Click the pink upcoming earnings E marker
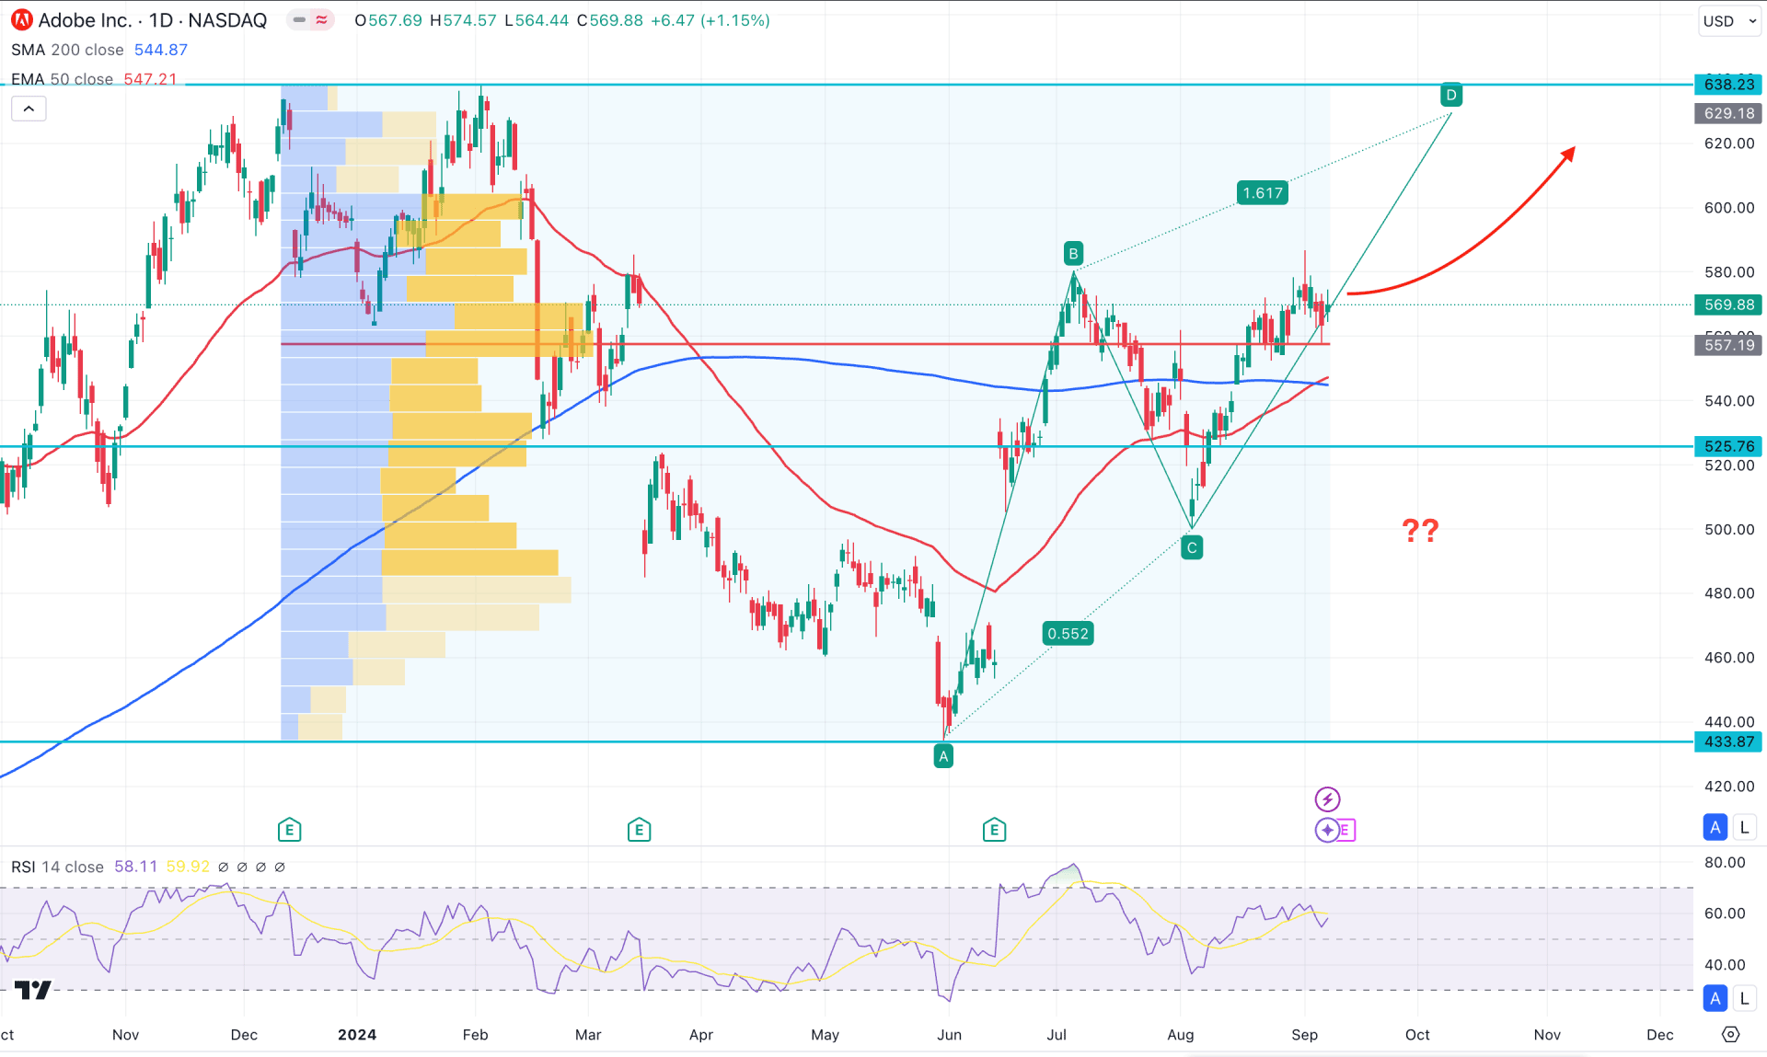Screen dimensions: 1767x1057 click(1345, 830)
